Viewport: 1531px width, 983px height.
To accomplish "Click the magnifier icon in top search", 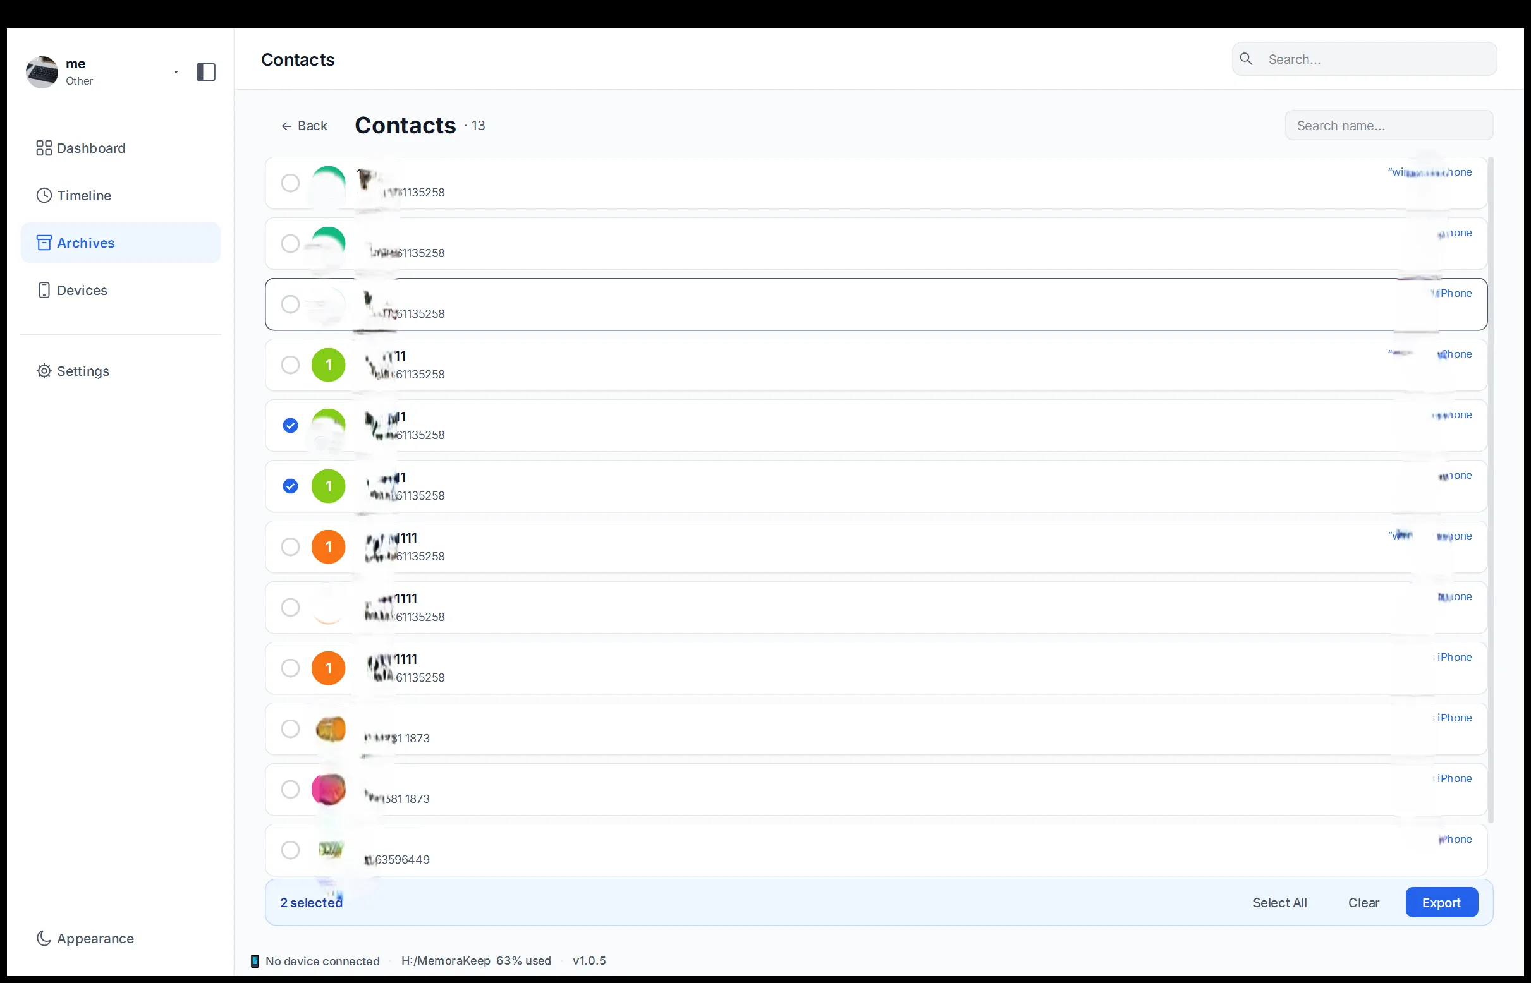I will pyautogui.click(x=1246, y=59).
